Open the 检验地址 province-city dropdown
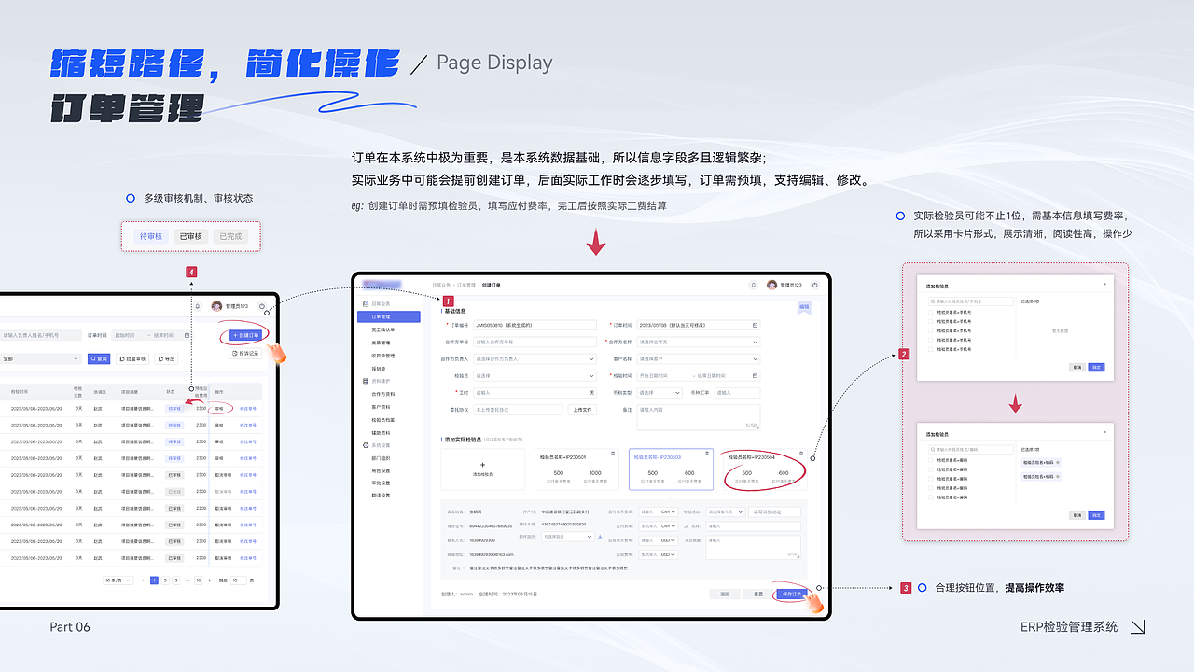This screenshot has width=1194, height=672. [726, 511]
